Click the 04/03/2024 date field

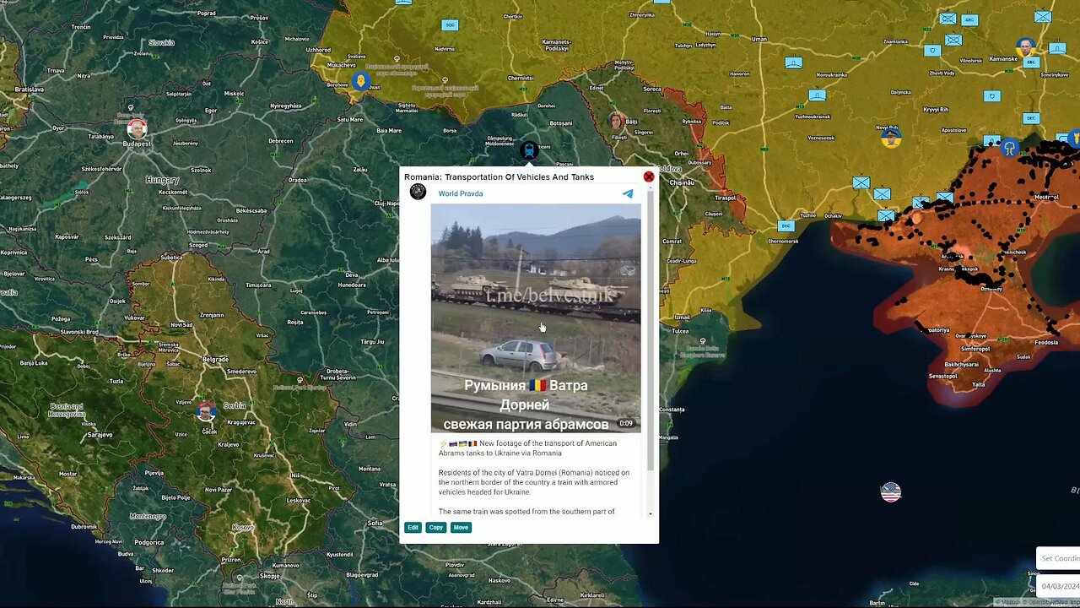coord(1059,586)
